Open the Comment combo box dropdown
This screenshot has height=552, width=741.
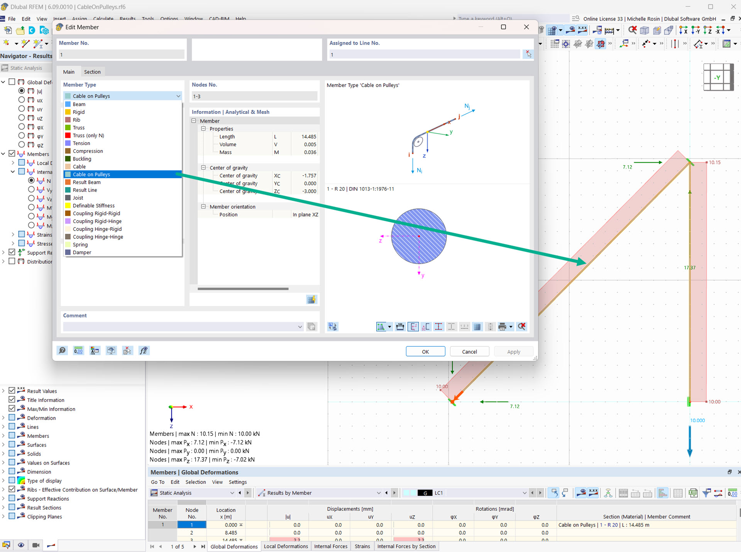[x=300, y=327]
